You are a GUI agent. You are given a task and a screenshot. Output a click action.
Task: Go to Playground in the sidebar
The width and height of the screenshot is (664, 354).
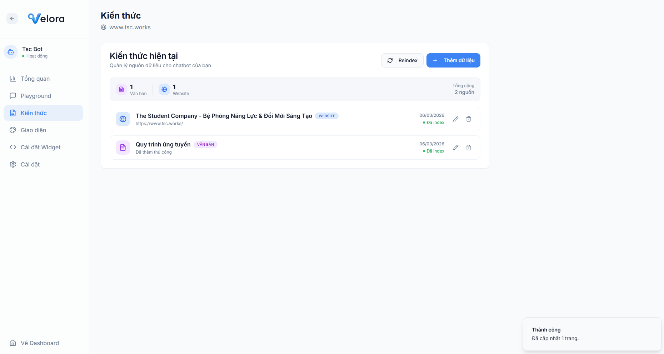[x=36, y=96]
